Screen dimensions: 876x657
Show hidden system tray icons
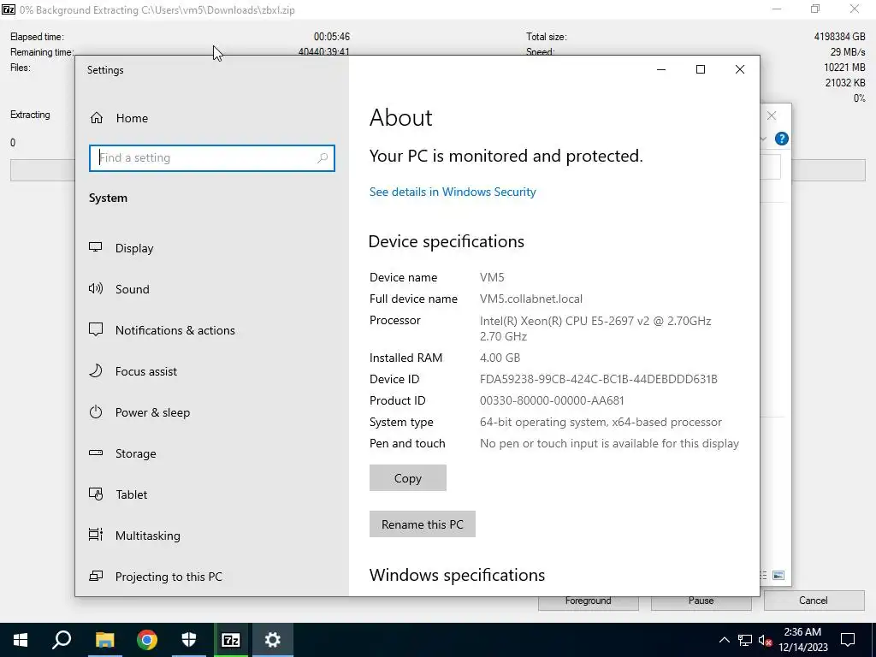[x=724, y=640]
